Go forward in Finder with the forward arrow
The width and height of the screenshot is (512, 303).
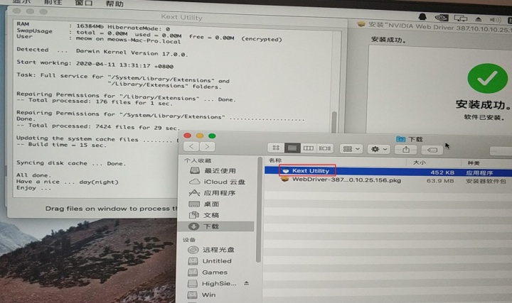pyautogui.click(x=207, y=147)
